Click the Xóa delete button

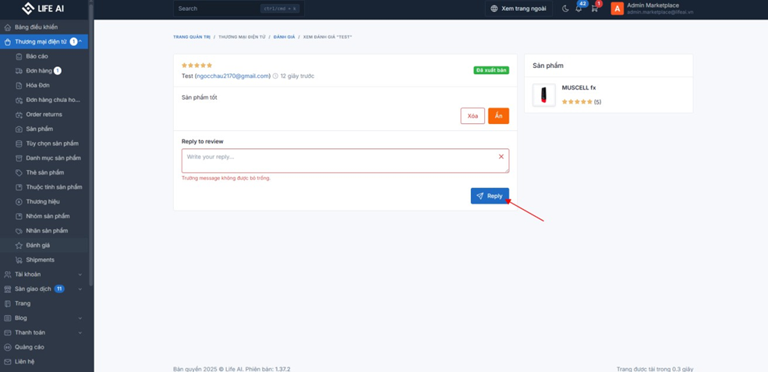pos(472,115)
